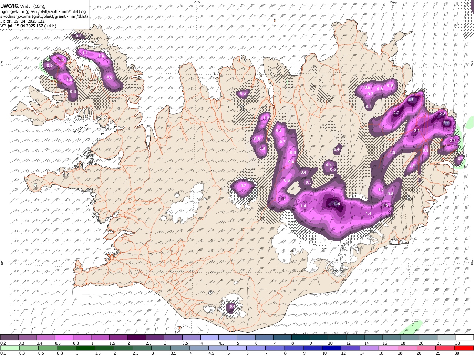Select the dark green 1 swatch in rain scale
Viewport: 474px width, 356px height.
(x=85, y=348)
